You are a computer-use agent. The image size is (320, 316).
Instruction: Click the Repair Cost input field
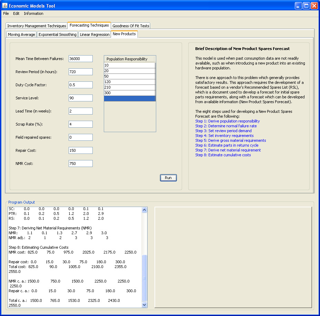[81, 150]
